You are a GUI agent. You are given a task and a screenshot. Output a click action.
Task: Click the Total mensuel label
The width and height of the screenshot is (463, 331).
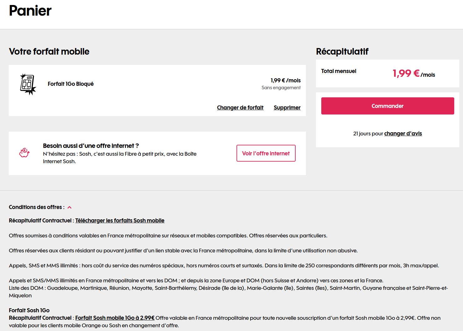(338, 71)
